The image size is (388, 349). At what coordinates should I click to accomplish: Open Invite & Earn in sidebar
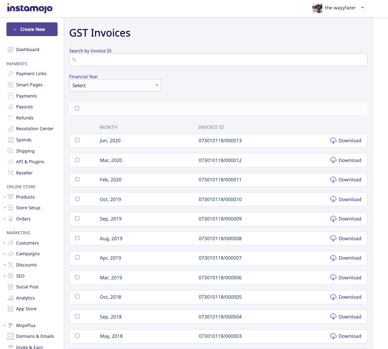point(30,347)
